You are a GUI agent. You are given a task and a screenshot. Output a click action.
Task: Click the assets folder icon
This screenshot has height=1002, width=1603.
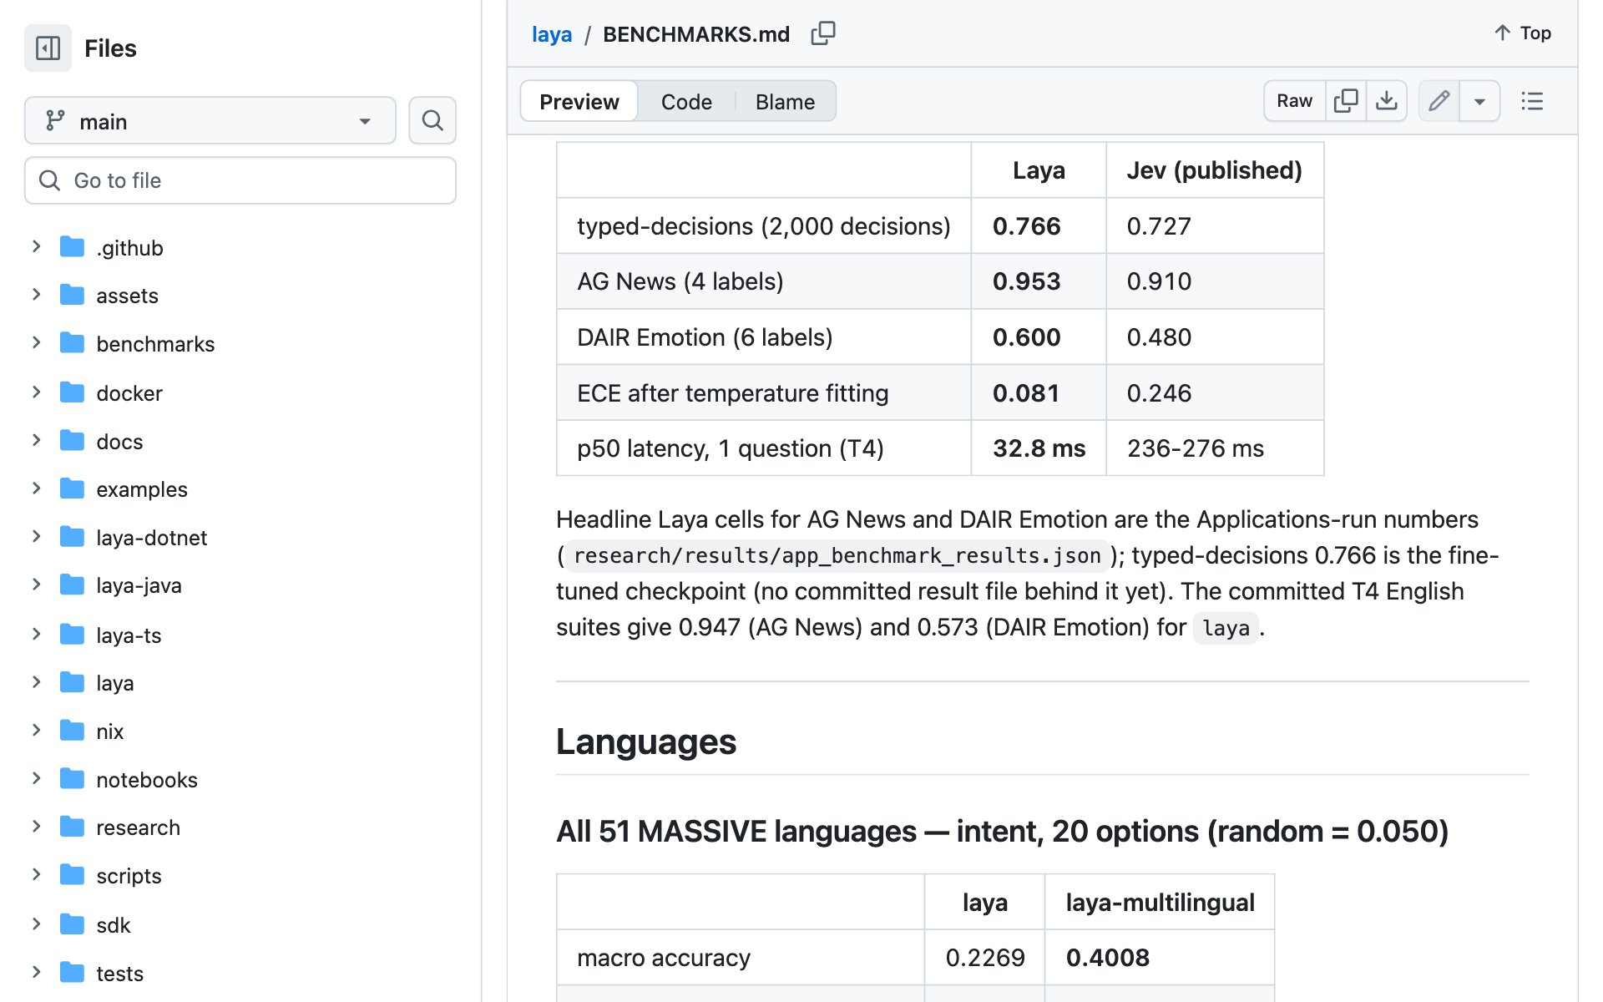click(73, 295)
